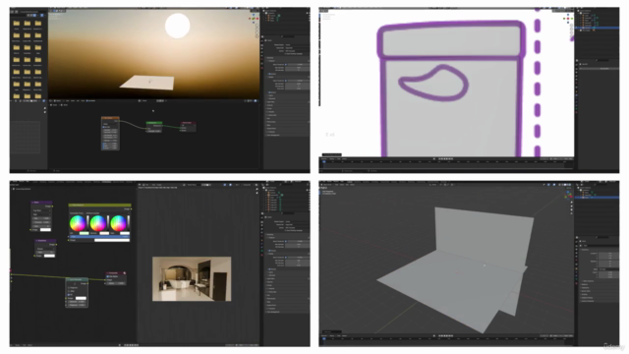Click the Dispersion field in Lens Distortion node

[77, 305]
